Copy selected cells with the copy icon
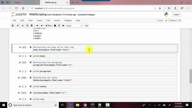Screen dimensions: 192x108 pyautogui.click(x=27, y=25)
